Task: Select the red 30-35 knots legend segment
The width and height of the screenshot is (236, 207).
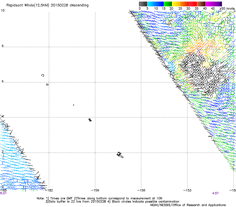Action: [x=193, y=4]
